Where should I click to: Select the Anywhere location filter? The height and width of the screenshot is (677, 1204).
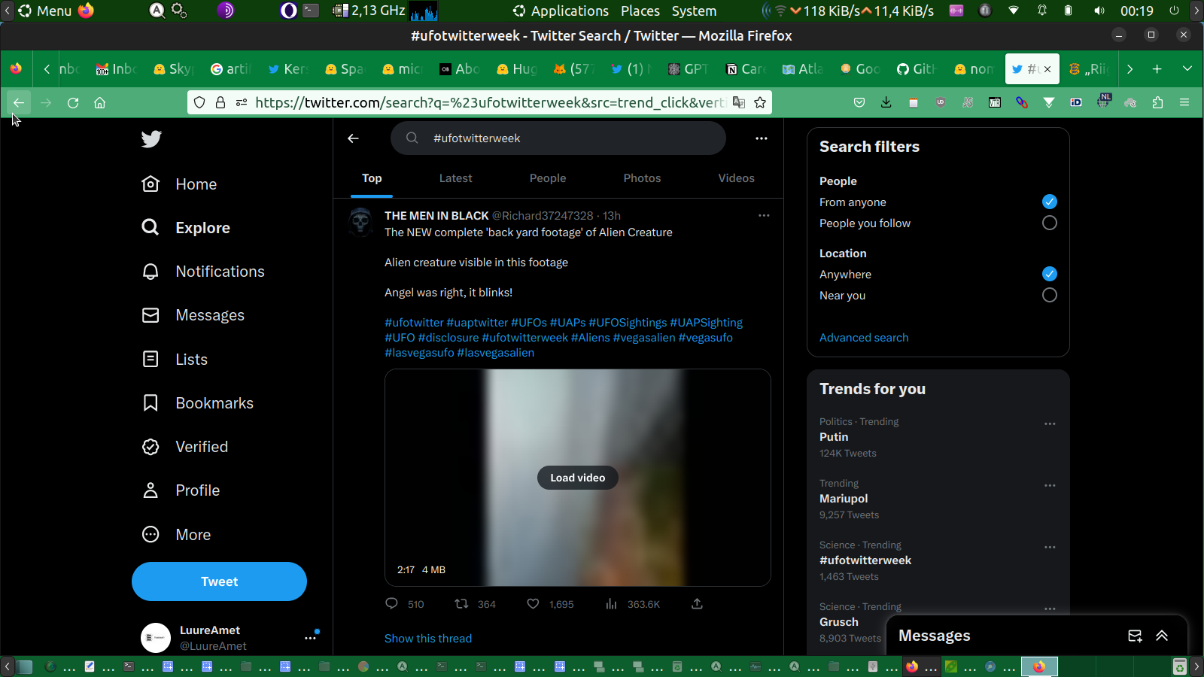pos(1050,274)
